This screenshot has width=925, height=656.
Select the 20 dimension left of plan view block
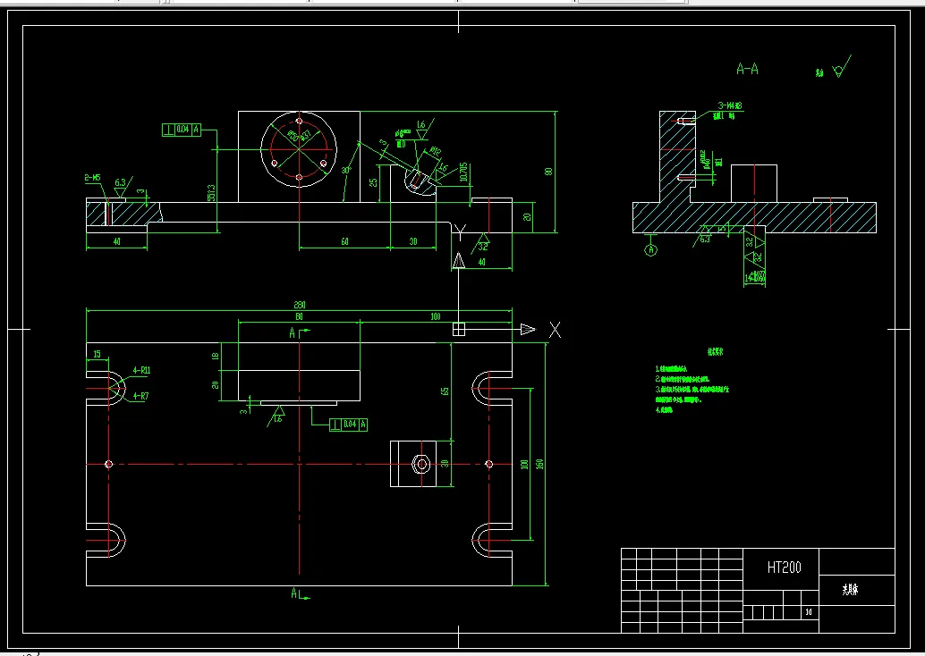click(216, 385)
